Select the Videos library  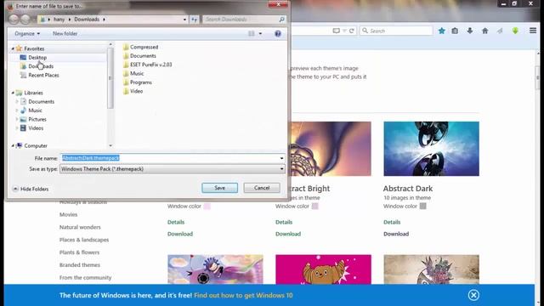(x=36, y=128)
